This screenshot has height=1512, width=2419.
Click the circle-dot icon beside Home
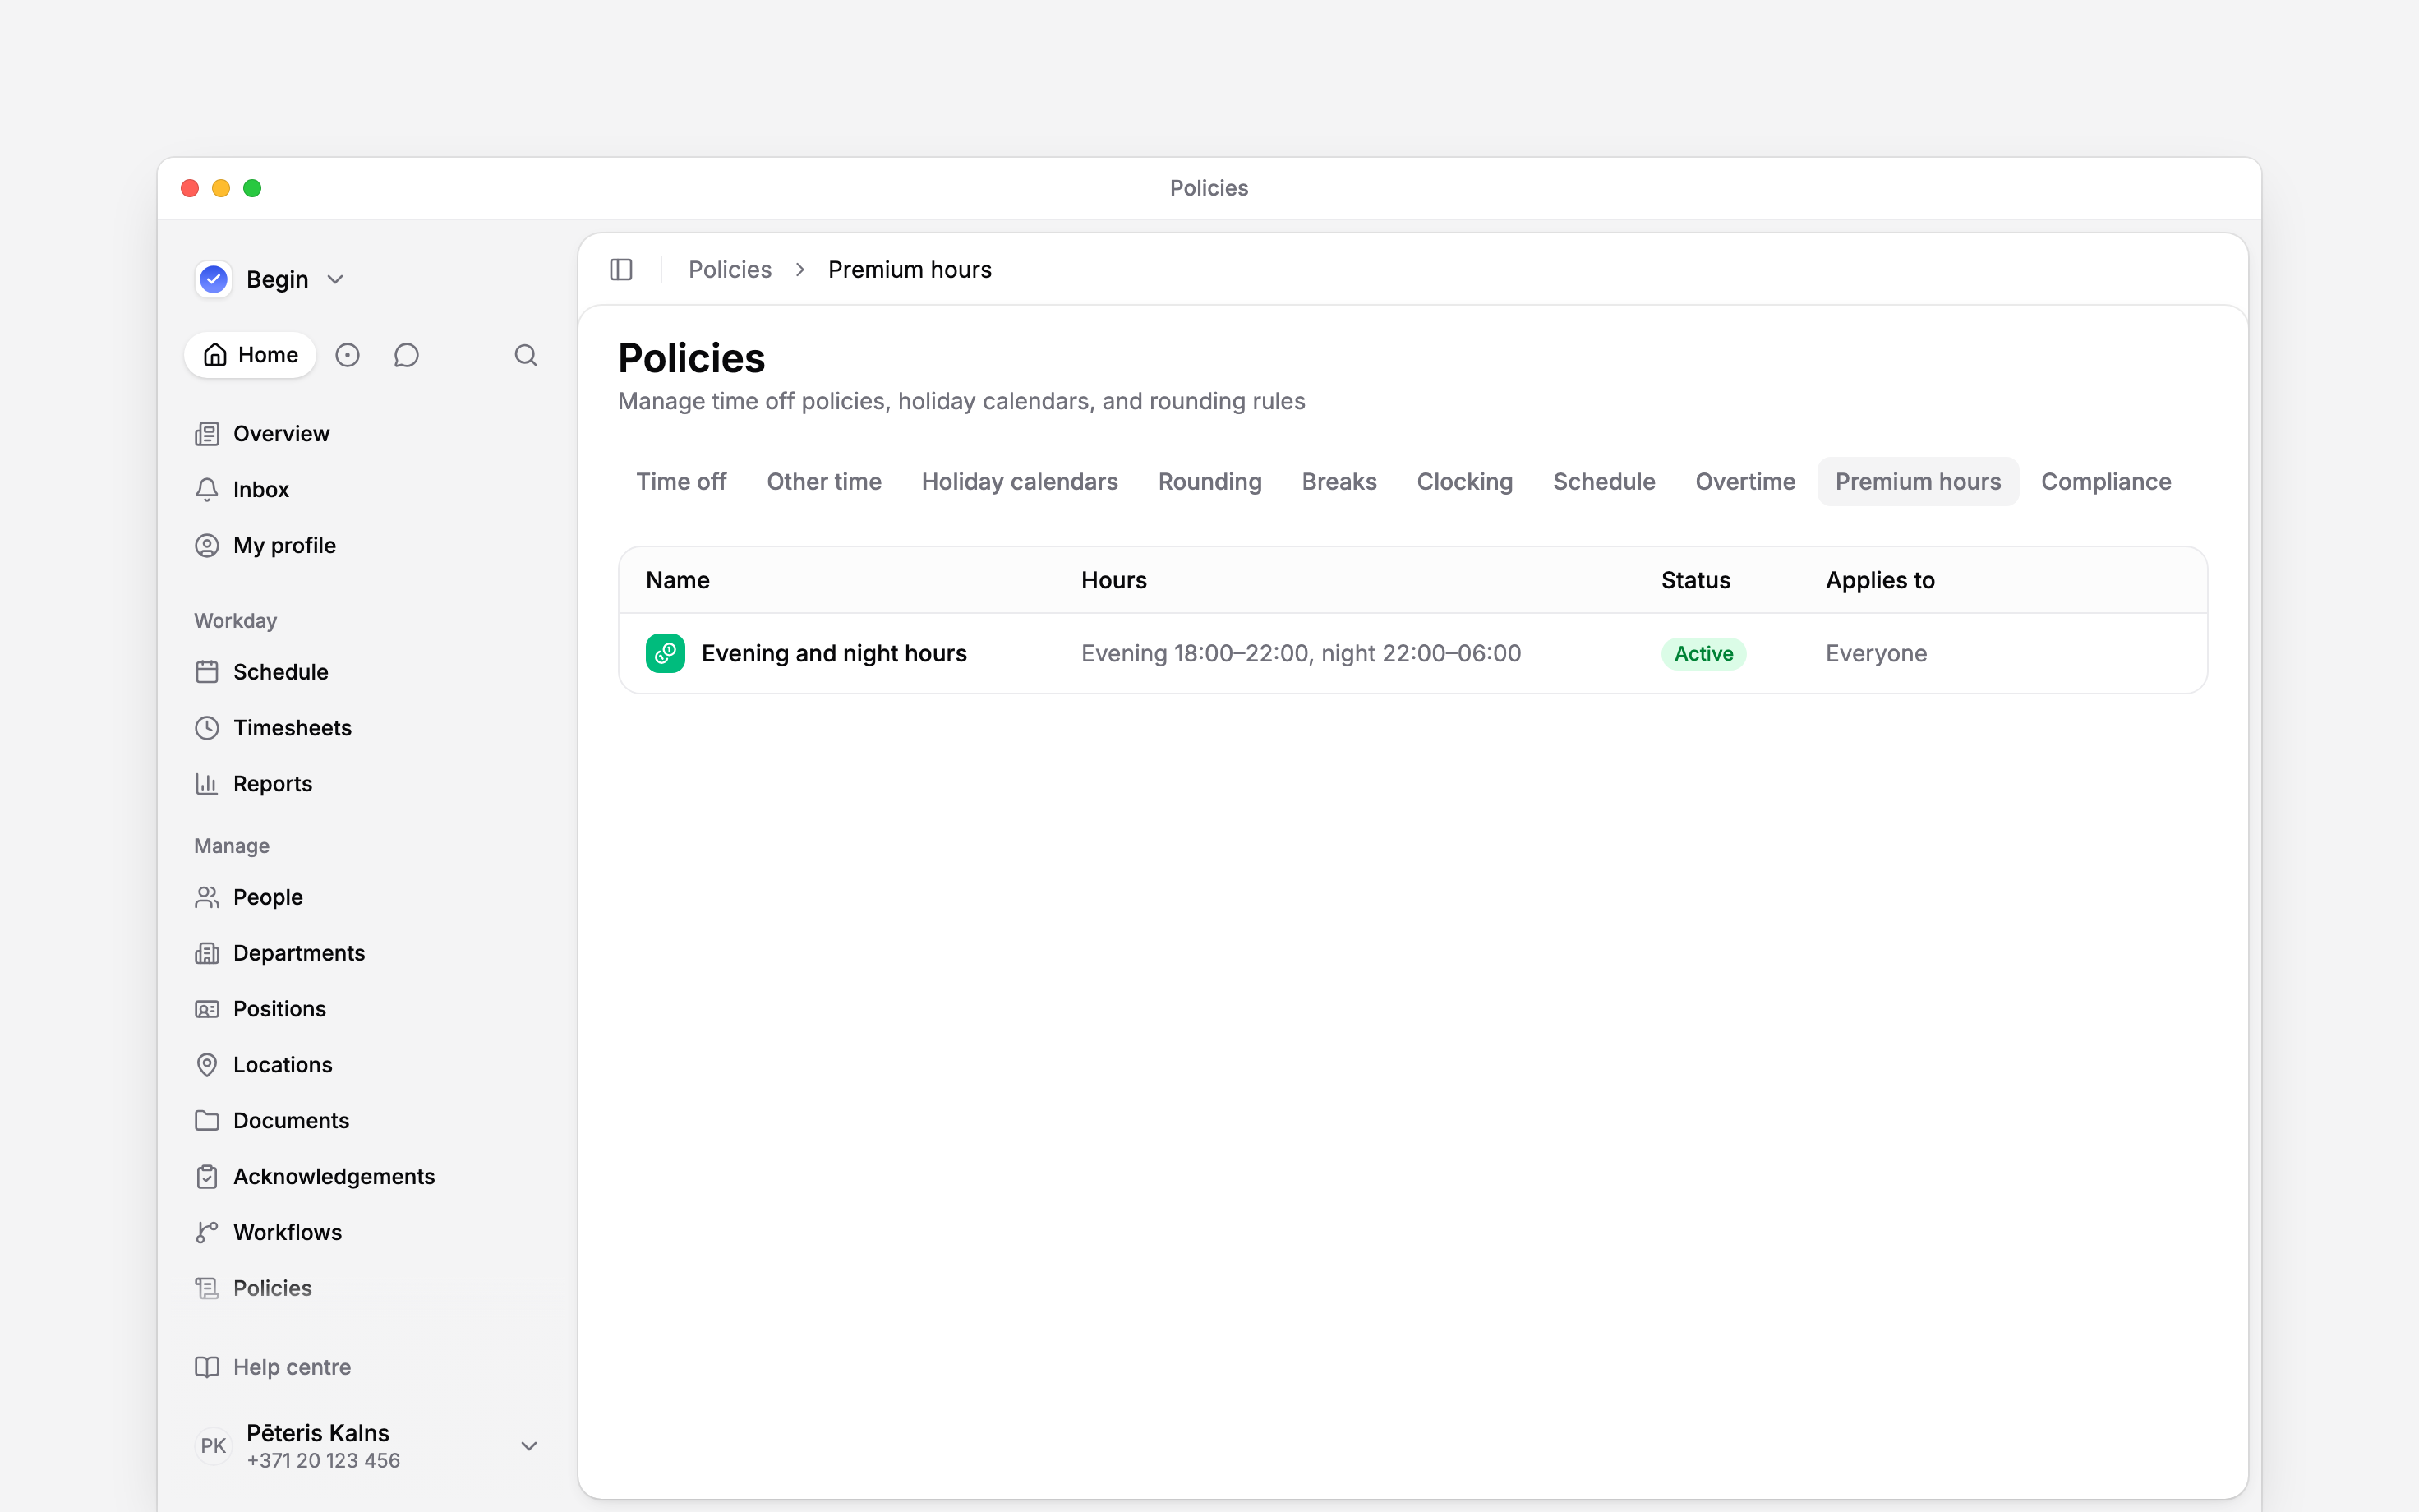pyautogui.click(x=347, y=355)
